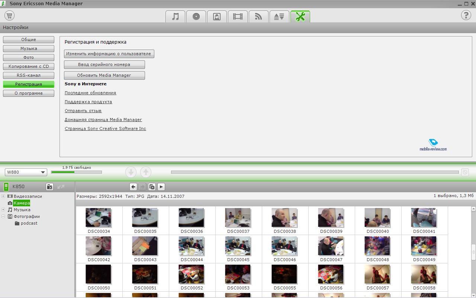Select Камера in the device tree
476x298 pixels.
pos(22,203)
